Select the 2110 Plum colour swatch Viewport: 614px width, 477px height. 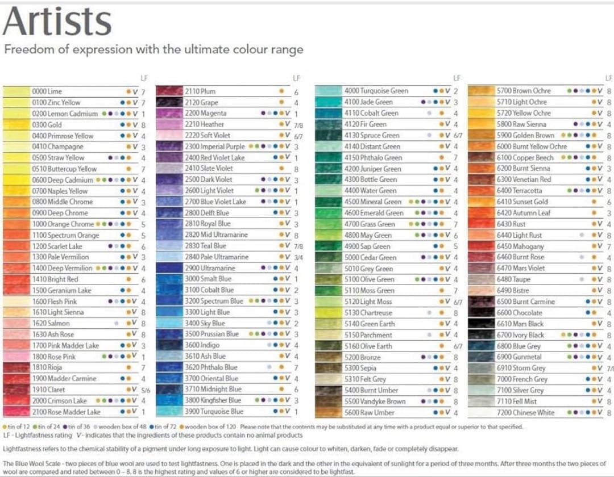168,91
